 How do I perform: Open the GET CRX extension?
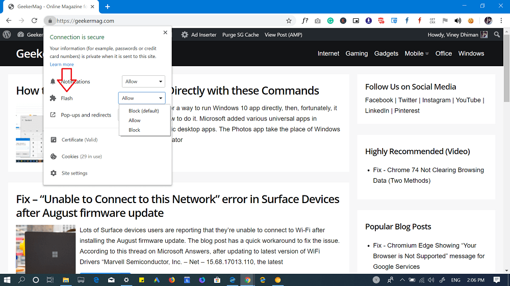click(x=432, y=21)
